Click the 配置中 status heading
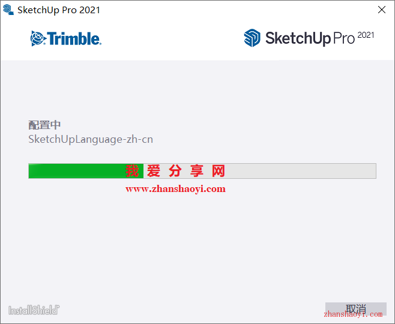Screen dimensions: 395x324 [x=44, y=125]
